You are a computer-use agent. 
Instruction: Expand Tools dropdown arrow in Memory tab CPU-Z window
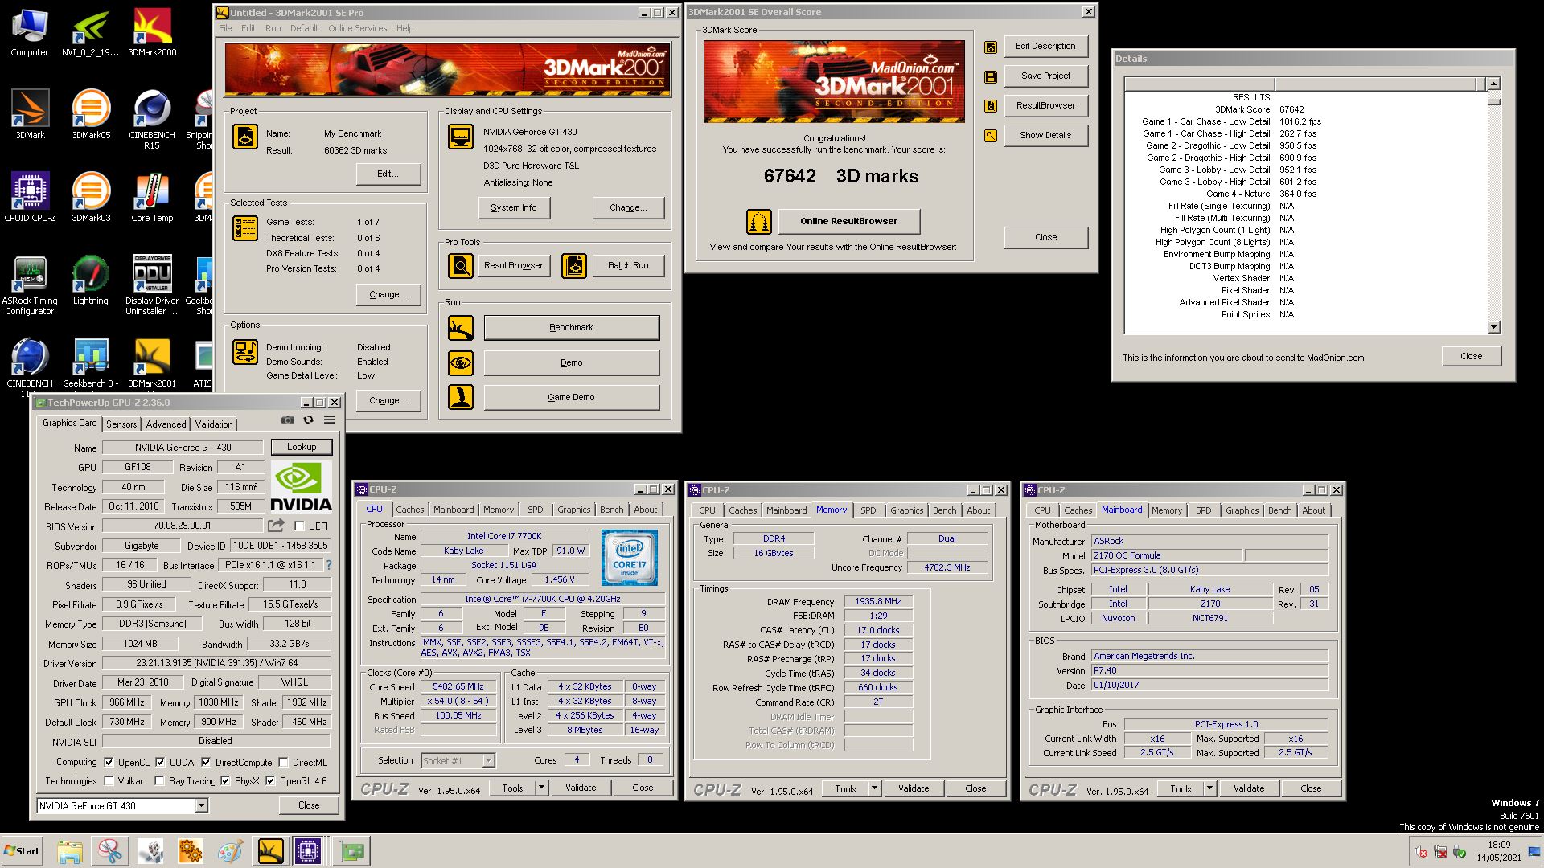874,788
